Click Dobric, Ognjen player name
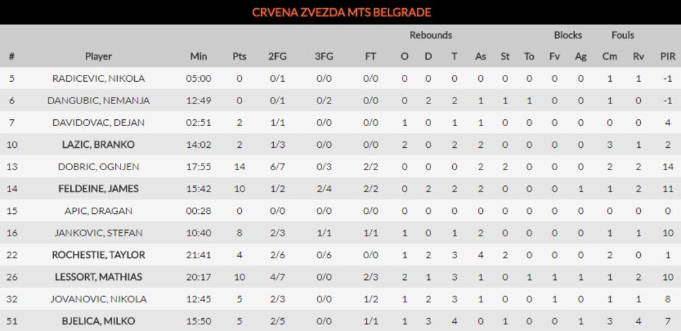The width and height of the screenshot is (681, 331). 99,167
